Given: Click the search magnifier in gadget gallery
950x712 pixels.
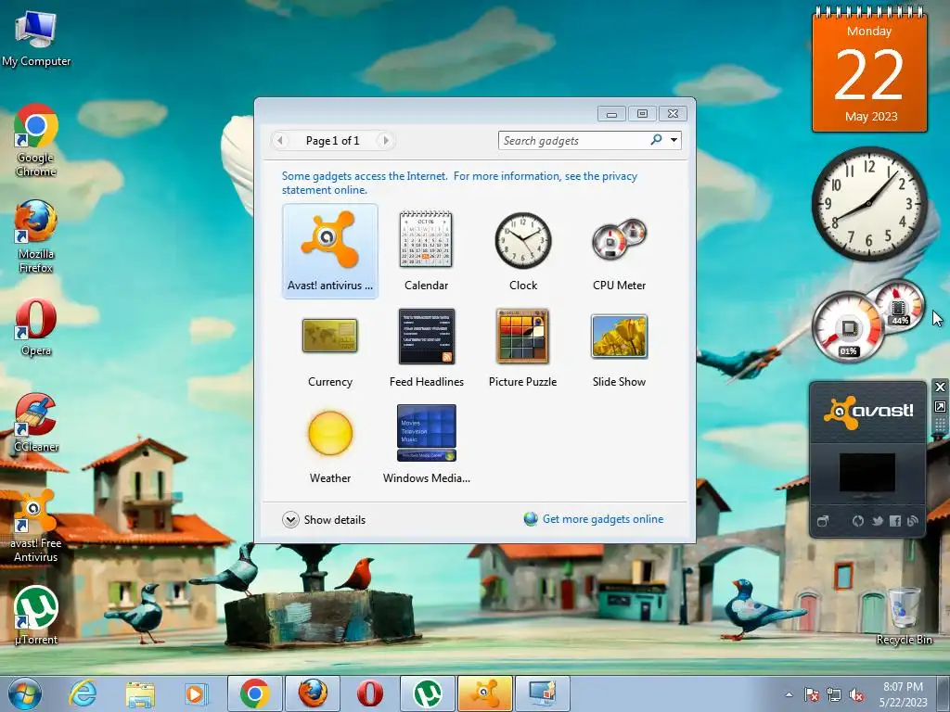Looking at the screenshot, I should (x=656, y=141).
